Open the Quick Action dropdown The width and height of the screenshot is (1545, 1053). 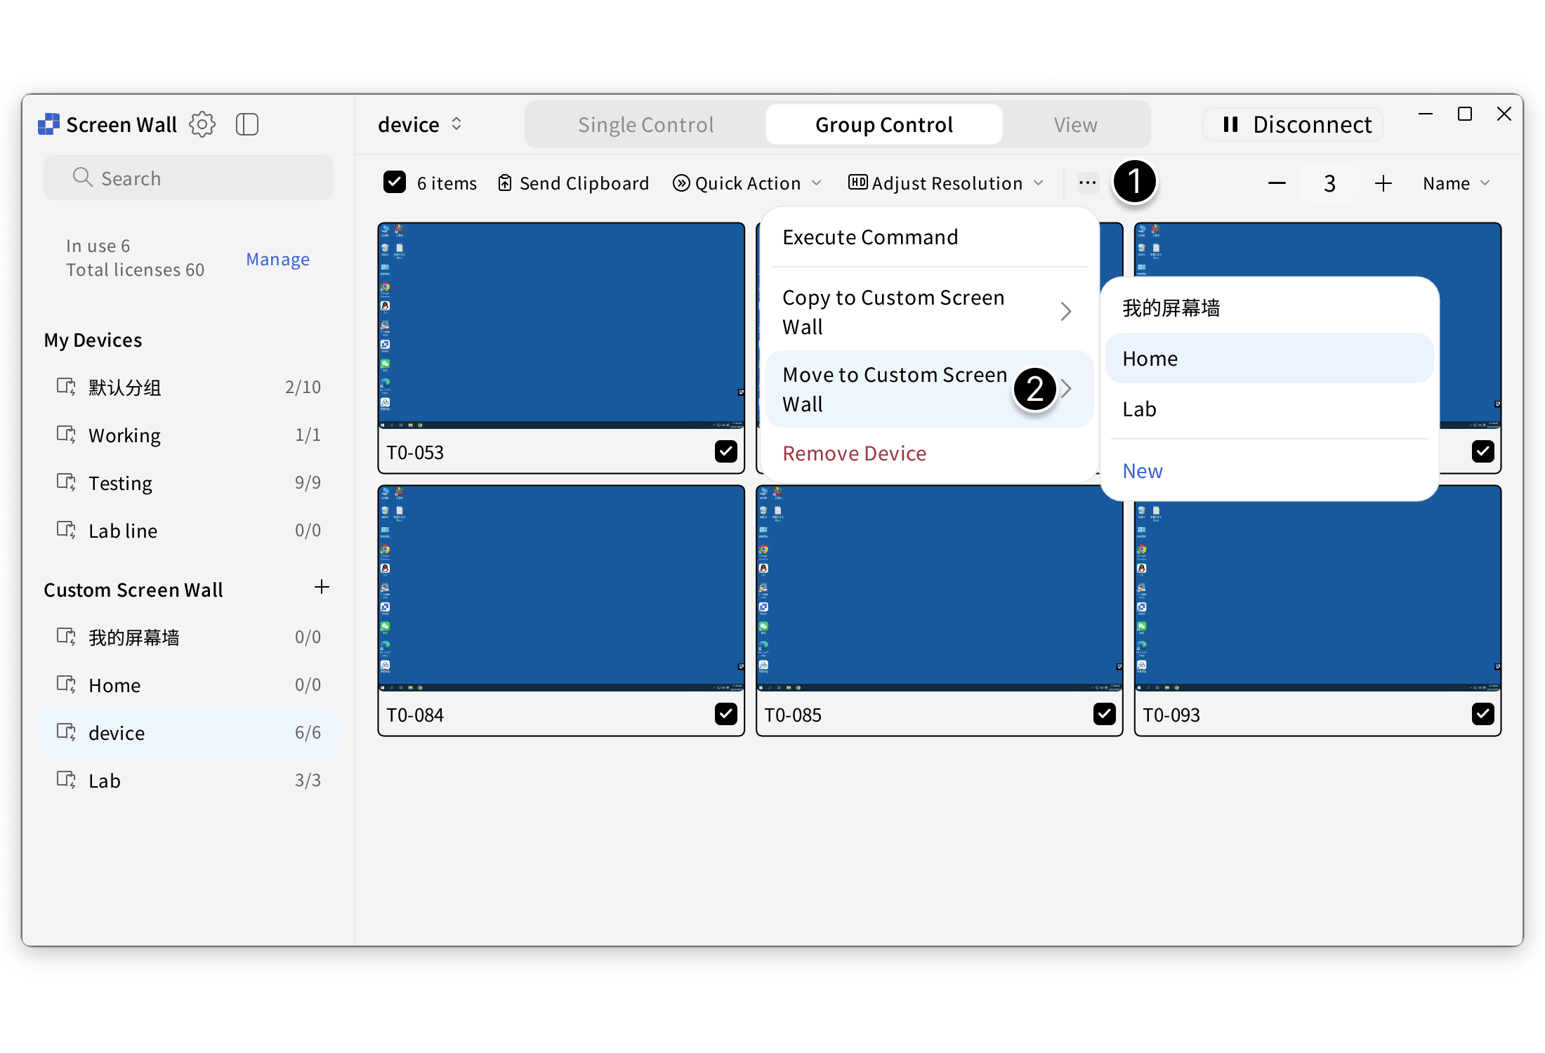(x=747, y=183)
